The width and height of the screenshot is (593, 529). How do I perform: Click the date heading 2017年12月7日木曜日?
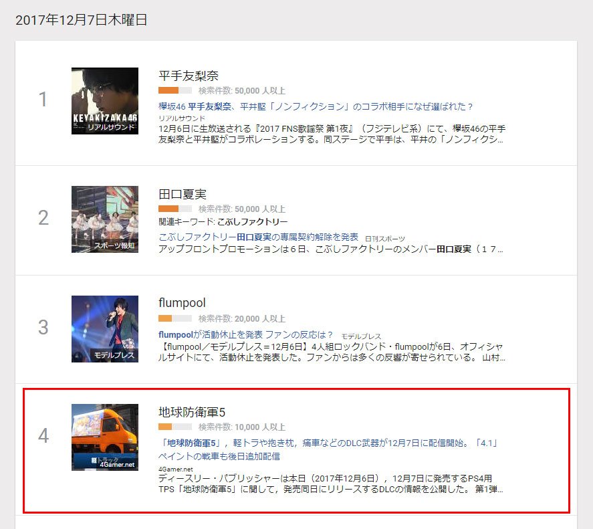tap(82, 19)
